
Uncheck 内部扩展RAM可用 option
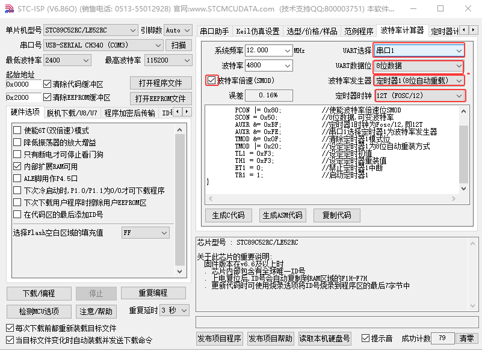point(17,166)
